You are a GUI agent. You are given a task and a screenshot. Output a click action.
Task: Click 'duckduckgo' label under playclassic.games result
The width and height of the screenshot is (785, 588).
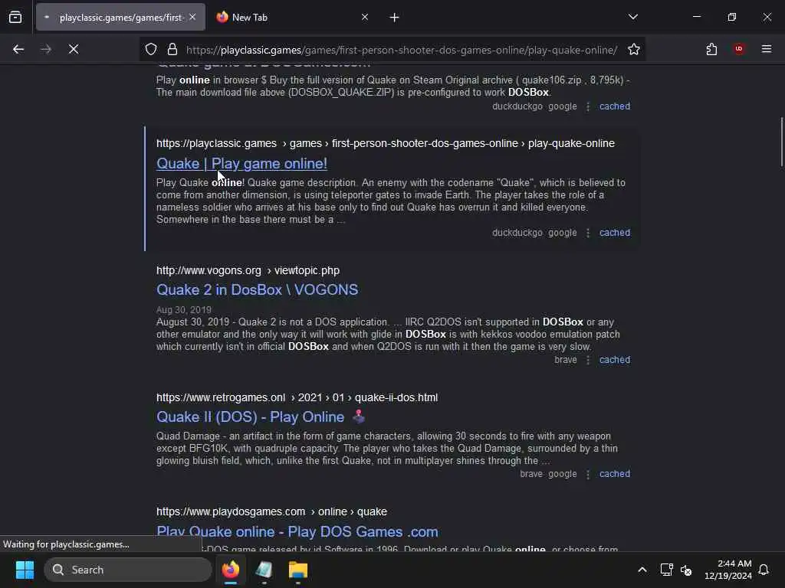(x=517, y=233)
